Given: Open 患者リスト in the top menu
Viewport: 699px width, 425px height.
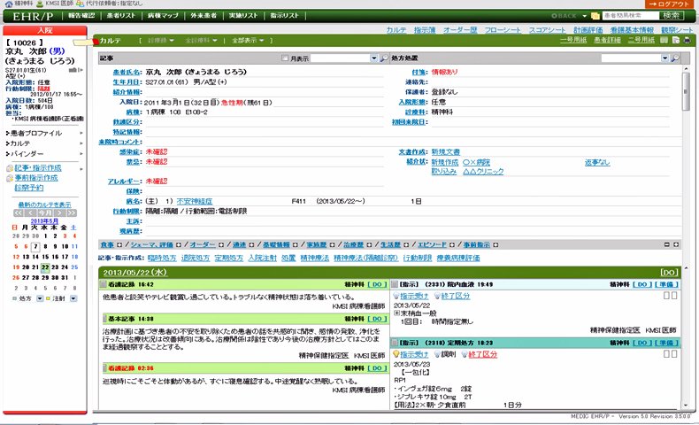Looking at the screenshot, I should pyautogui.click(x=121, y=16).
